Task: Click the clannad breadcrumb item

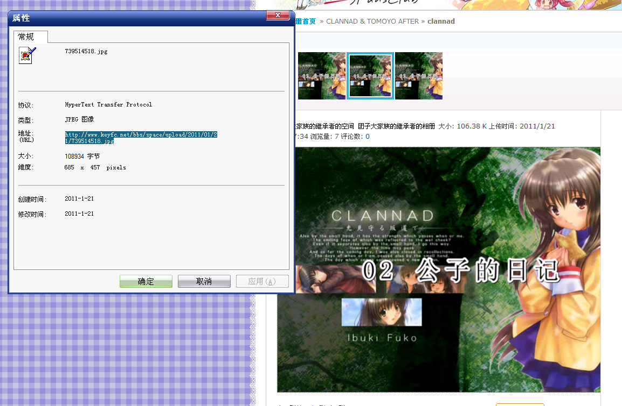Action: point(441,22)
